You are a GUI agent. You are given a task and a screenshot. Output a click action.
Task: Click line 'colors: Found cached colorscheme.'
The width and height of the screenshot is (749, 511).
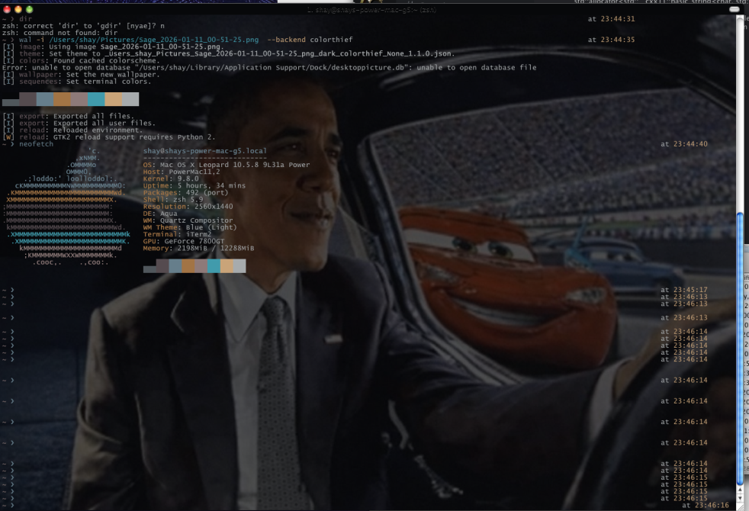coord(81,61)
